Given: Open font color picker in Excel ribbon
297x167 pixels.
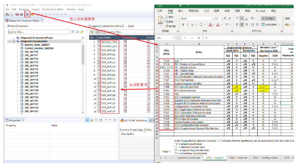Looking at the screenshot, I should (x=218, y=25).
